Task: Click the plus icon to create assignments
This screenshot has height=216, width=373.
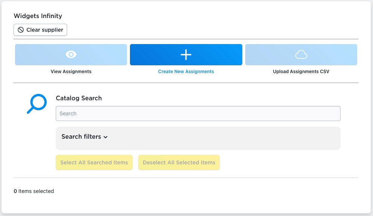Action: (186, 55)
